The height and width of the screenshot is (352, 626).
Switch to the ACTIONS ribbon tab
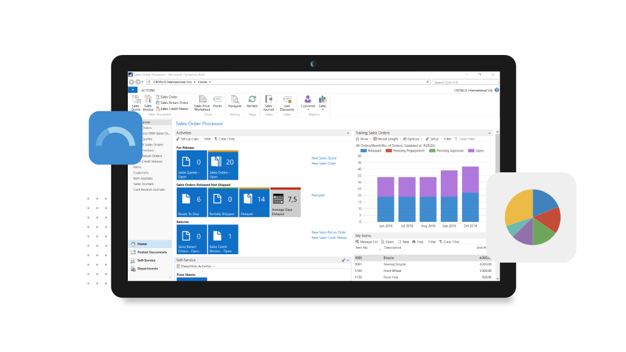148,90
